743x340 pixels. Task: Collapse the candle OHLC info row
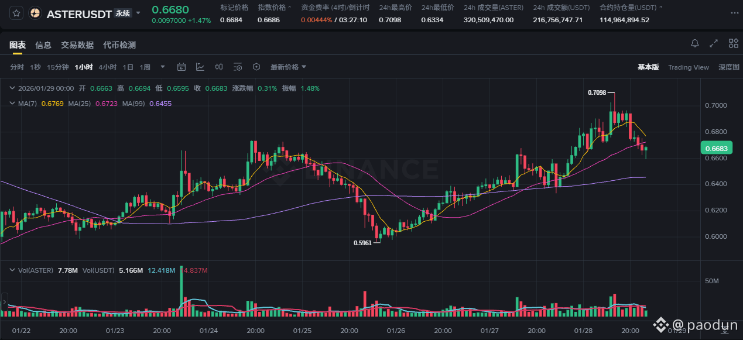coord(12,88)
